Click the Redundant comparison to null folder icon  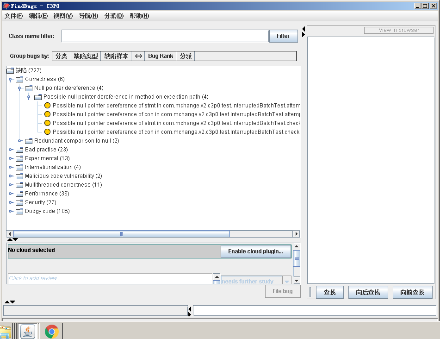coord(29,141)
